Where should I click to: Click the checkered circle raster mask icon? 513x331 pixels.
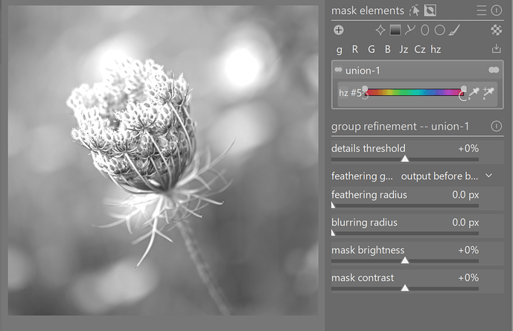point(497,30)
